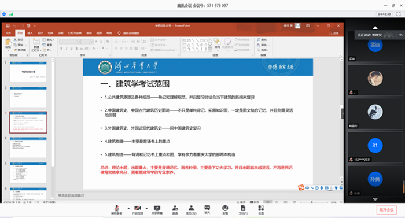Viewport: 405px width, 218px height.
Task: Click the notes field below the slide
Action: pyautogui.click(x=198, y=195)
